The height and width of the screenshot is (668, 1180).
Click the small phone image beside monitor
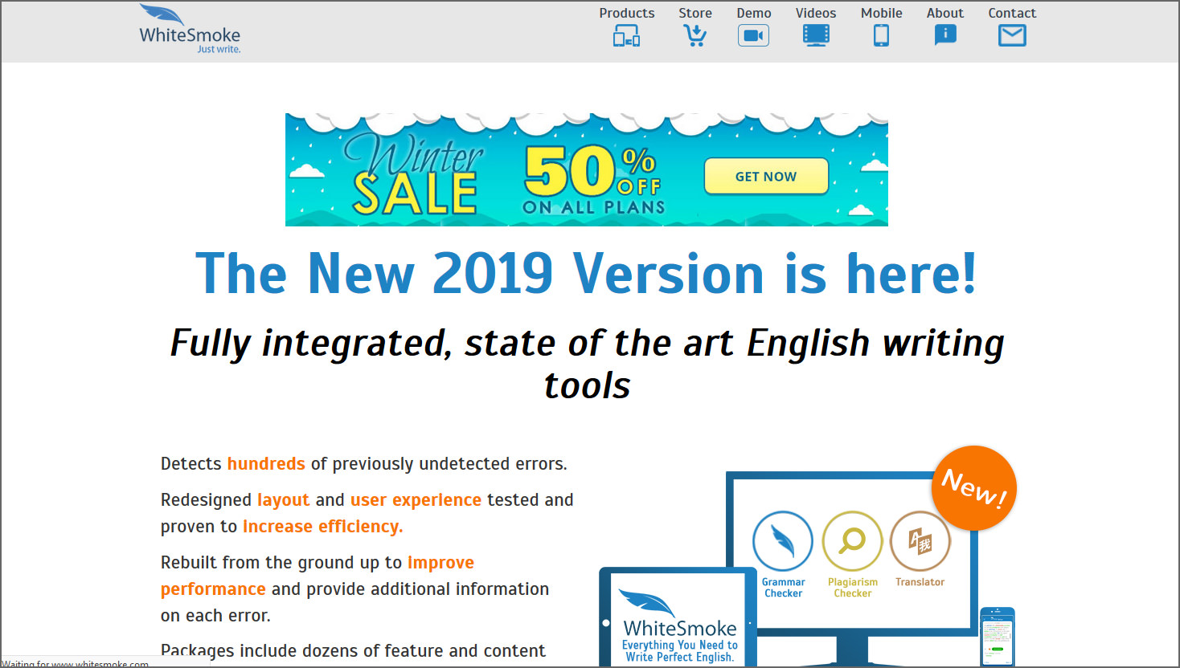point(998,637)
